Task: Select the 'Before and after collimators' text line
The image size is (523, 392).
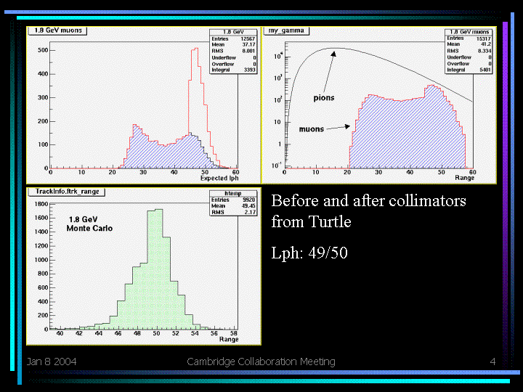Action: 368,201
